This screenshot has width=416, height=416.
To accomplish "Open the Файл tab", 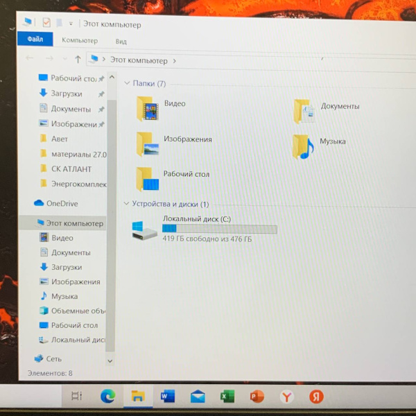I will point(35,41).
